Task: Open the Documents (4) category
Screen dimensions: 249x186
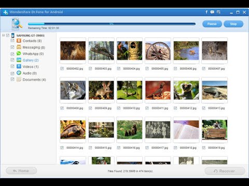Action: [x=34, y=80]
